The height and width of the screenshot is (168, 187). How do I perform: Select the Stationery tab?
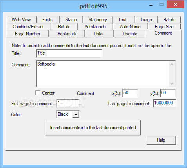[98, 20]
